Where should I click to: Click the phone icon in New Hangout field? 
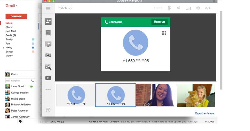tap(33, 81)
